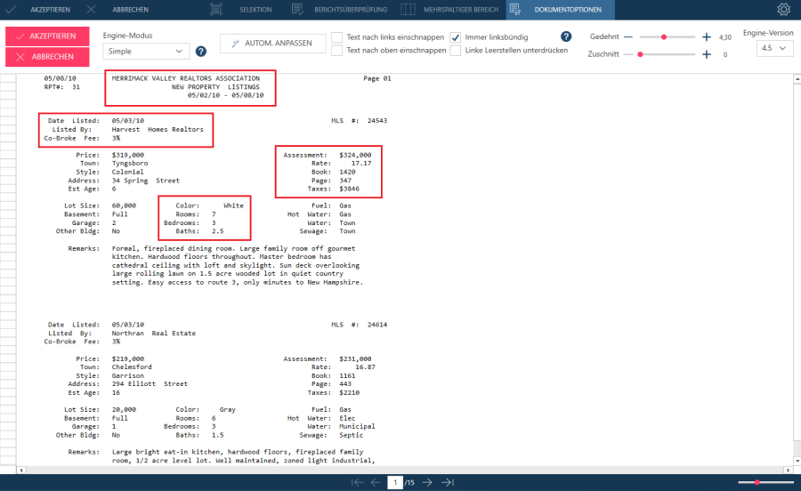Click the price $219,000
Screen dimensions: 801x491
click(127, 358)
